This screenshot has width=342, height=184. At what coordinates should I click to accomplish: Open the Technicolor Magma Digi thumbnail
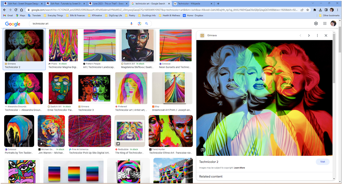point(63,45)
